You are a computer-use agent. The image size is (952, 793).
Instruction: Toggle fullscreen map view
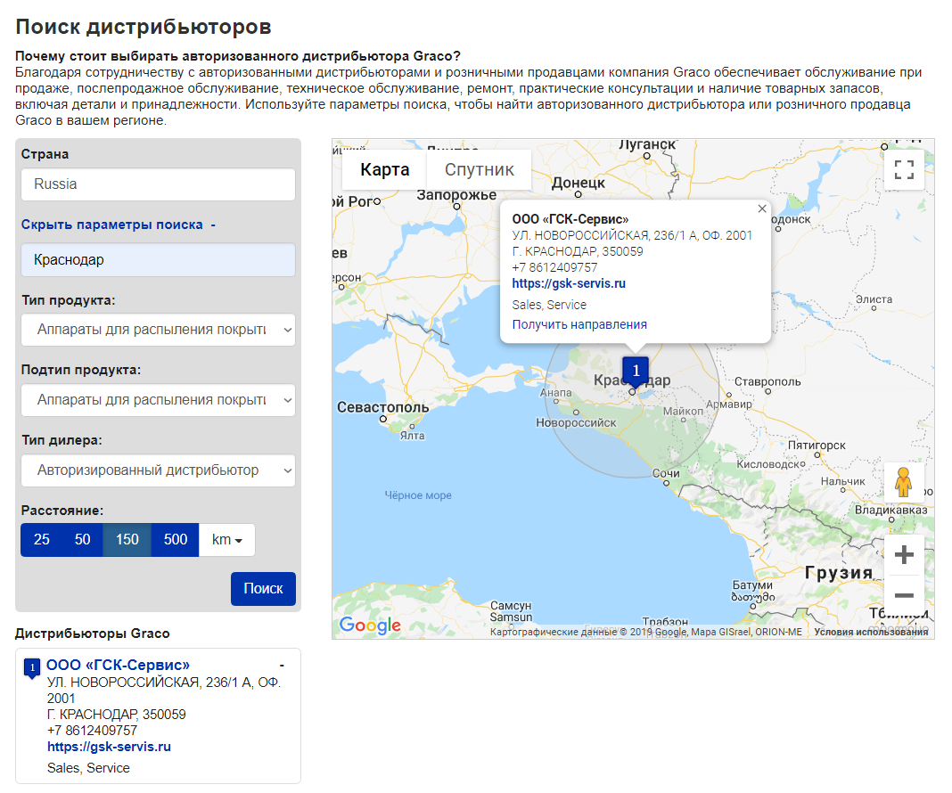pos(904,169)
